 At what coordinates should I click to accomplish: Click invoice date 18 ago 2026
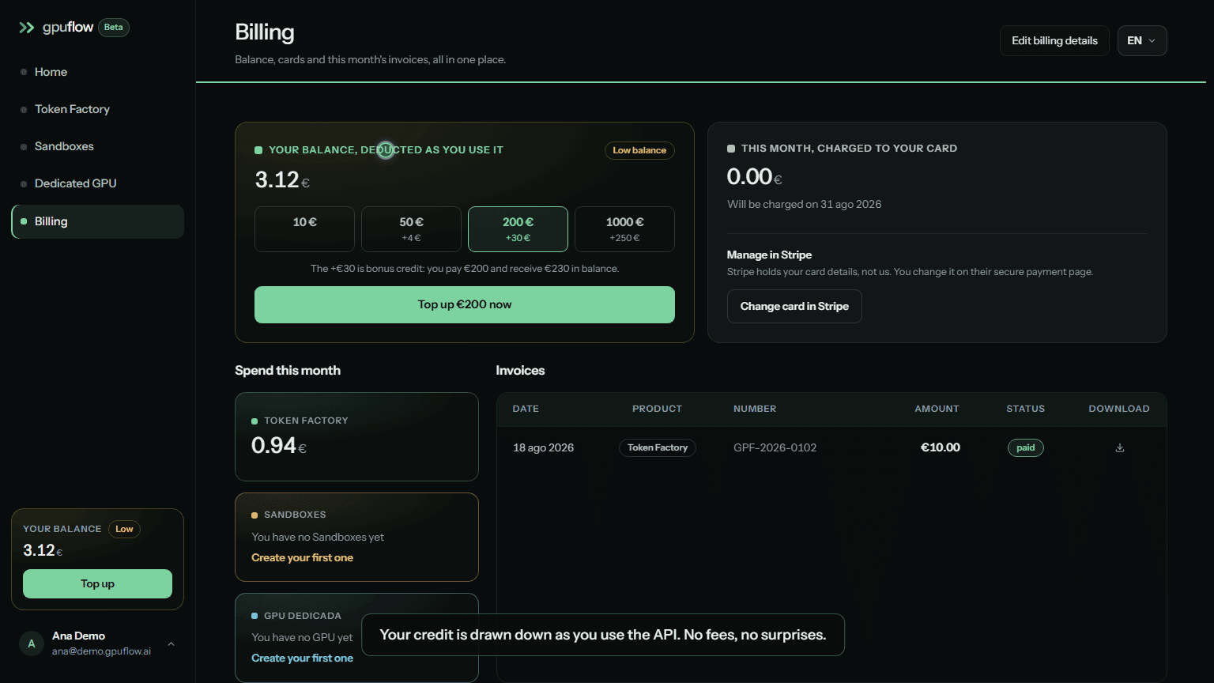click(x=543, y=447)
